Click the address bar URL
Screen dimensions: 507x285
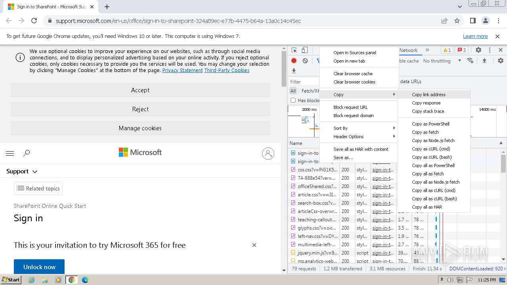pos(178,21)
